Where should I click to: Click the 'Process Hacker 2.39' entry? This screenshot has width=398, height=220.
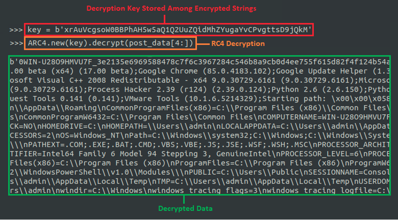134,90
